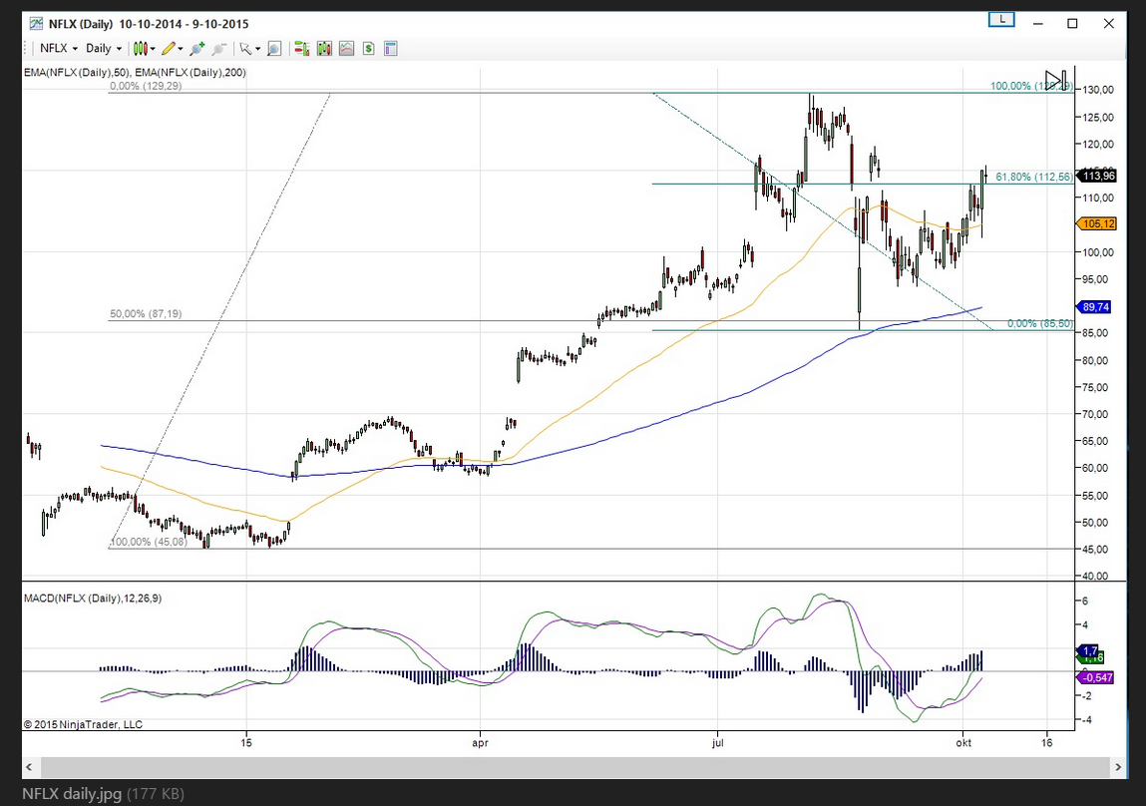
Task: Open the strategies dollar sign icon
Action: pyautogui.click(x=368, y=49)
